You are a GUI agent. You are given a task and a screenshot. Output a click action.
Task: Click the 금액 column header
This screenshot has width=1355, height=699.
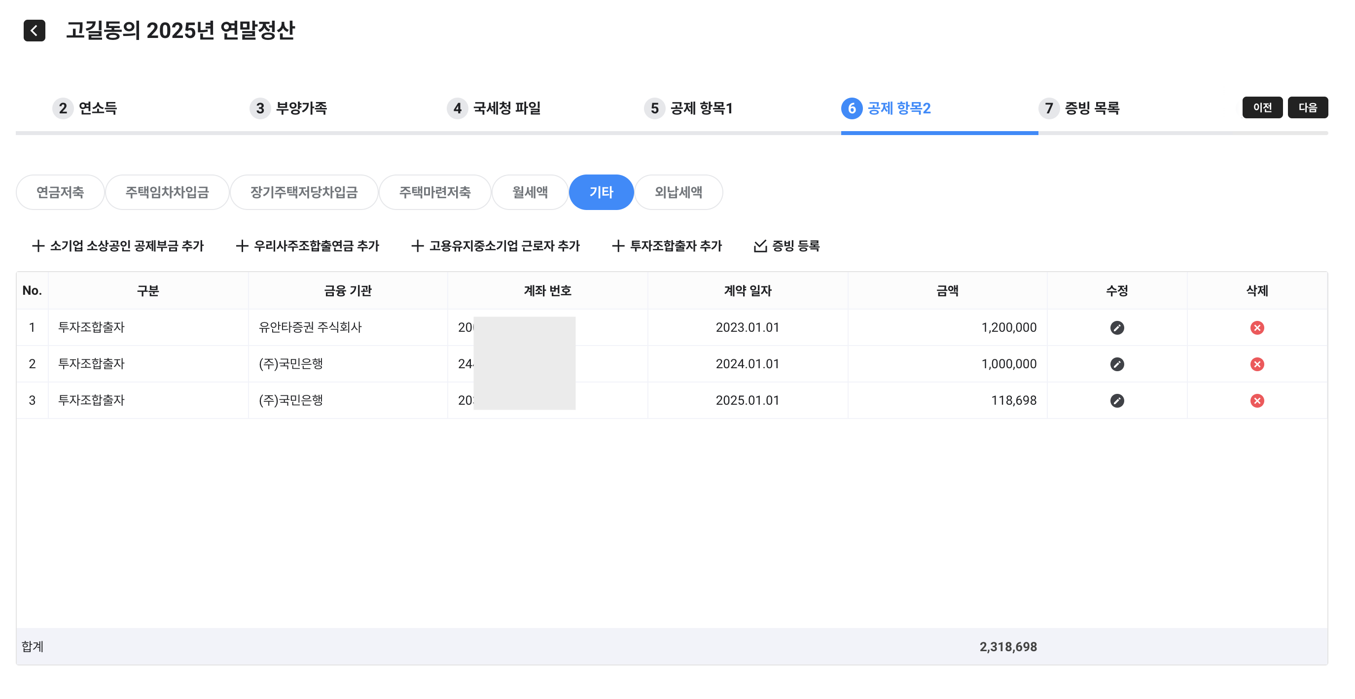click(x=947, y=290)
